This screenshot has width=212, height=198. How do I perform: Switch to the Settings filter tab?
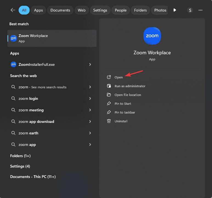100,10
